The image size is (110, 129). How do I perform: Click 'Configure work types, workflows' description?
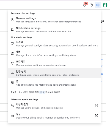coord(47,75)
